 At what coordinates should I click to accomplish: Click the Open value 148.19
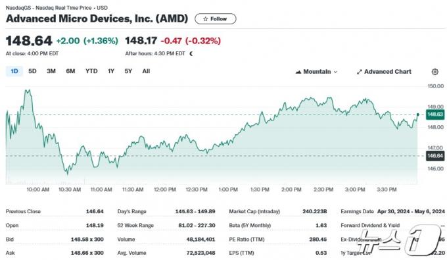95,226
